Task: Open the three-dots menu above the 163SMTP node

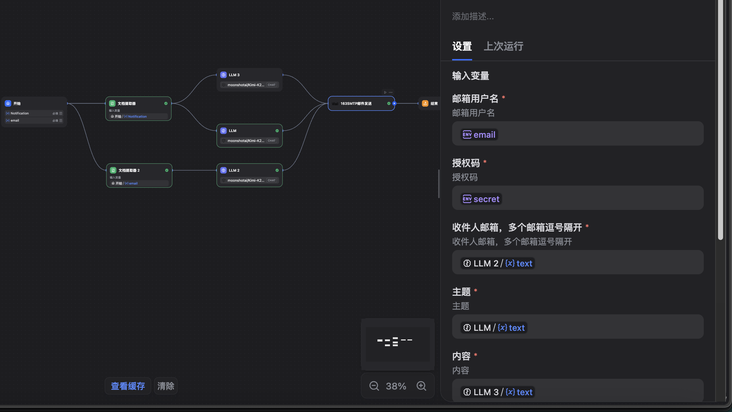Action: click(x=391, y=92)
